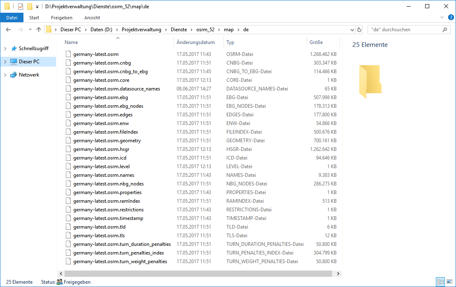Click the Dieser PC computer icon
This screenshot has height=287, width=456.
[14, 62]
